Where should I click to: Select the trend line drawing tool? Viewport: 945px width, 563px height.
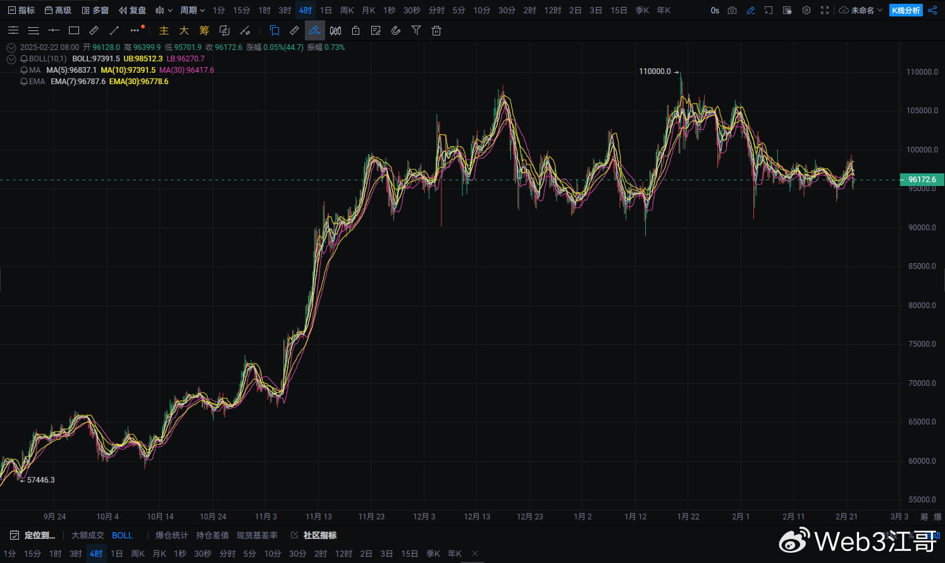pos(114,30)
